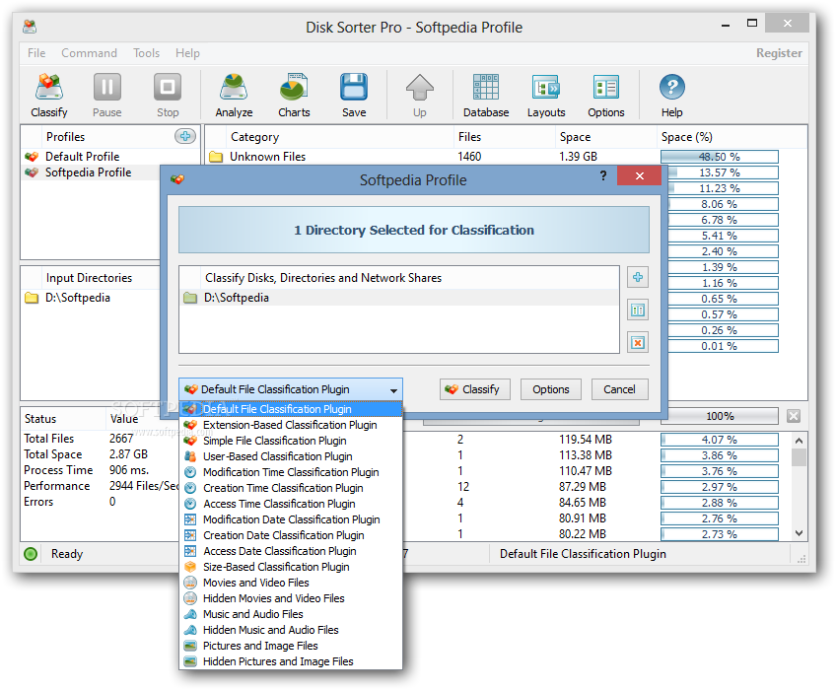Click the Save toolbar icon
Viewport: 836px width, 690px height.
tap(354, 96)
